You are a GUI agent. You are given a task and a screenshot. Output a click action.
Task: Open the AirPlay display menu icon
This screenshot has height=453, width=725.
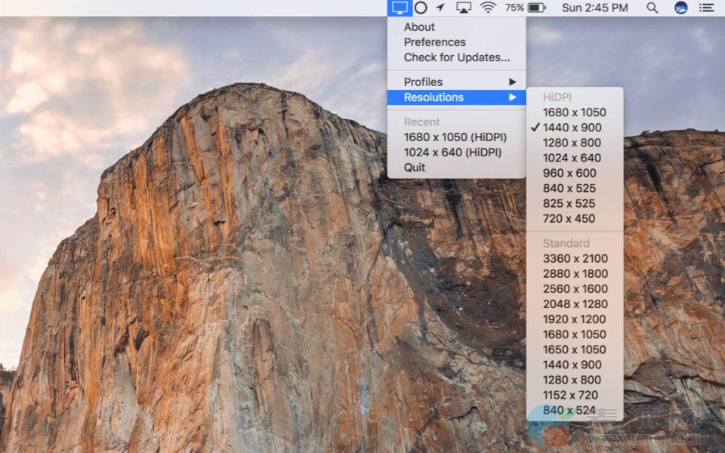464,8
